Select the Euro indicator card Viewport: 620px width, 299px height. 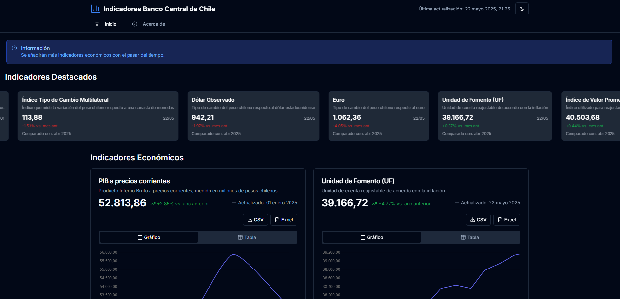tap(379, 116)
